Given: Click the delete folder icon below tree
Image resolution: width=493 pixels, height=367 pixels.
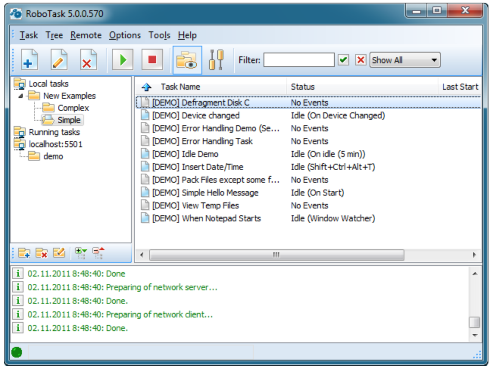Looking at the screenshot, I should 42,253.
